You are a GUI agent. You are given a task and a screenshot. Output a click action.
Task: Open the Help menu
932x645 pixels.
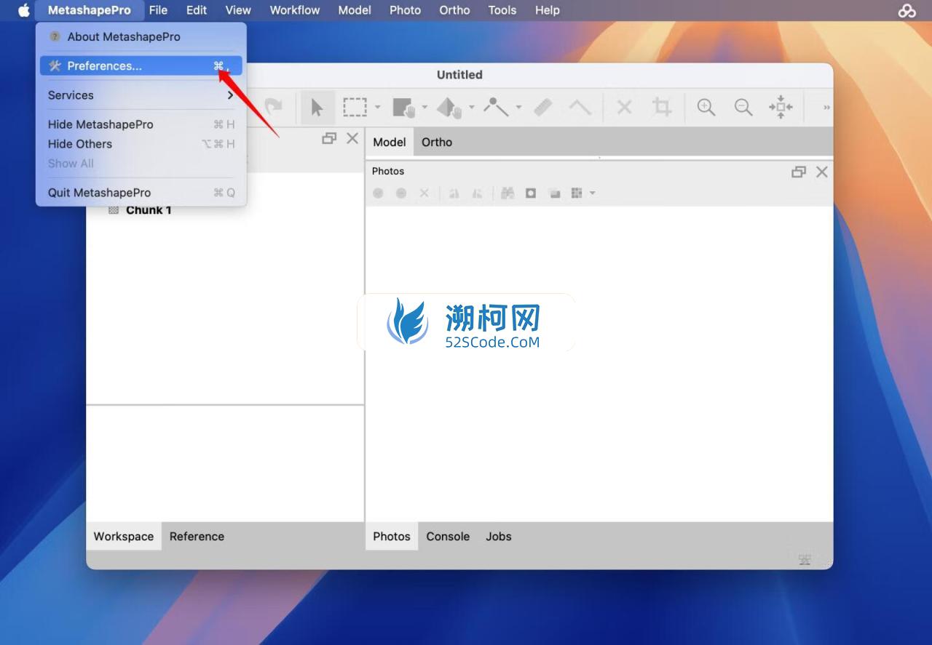548,10
